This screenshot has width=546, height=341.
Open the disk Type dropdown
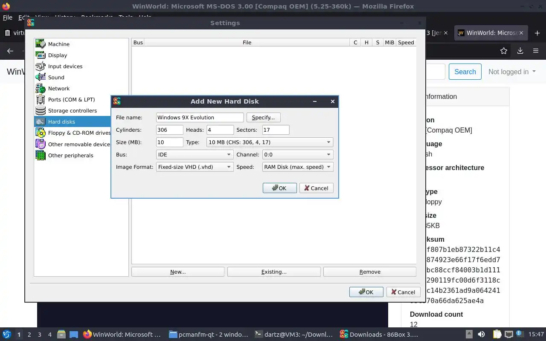click(270, 142)
